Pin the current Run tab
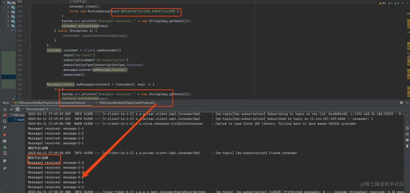The height and width of the screenshot is (193, 410). pyautogui.click(x=5, y=168)
